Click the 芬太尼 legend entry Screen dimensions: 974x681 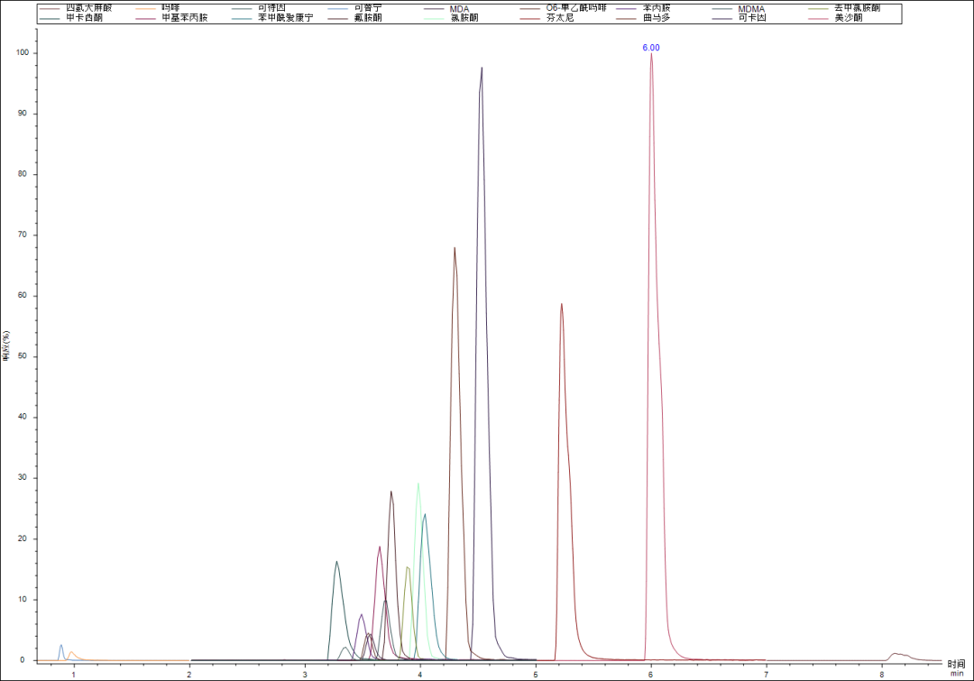point(547,17)
